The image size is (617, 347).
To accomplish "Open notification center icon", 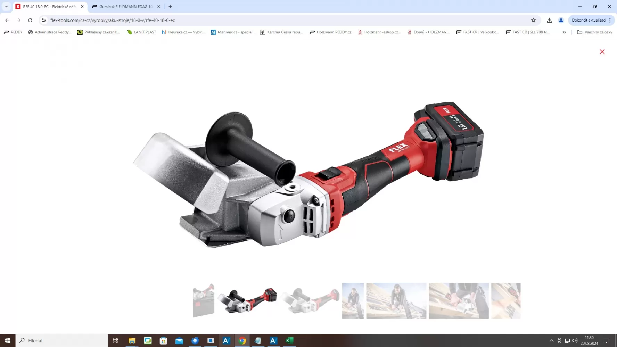I will click(x=607, y=340).
